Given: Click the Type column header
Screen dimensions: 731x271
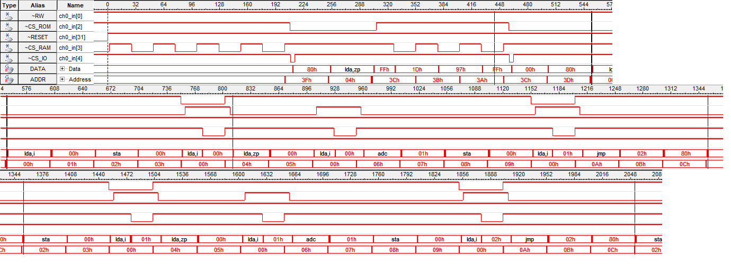Looking at the screenshot, I should [x=10, y=5].
